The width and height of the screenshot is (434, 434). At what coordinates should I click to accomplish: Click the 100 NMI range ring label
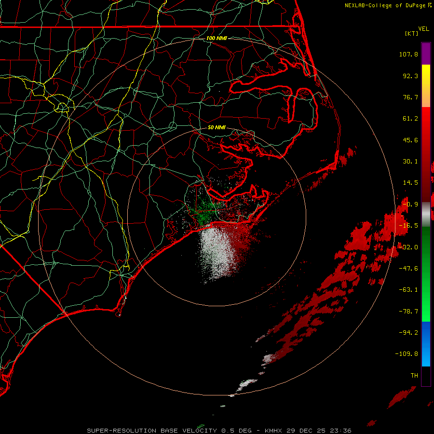coord(217,38)
